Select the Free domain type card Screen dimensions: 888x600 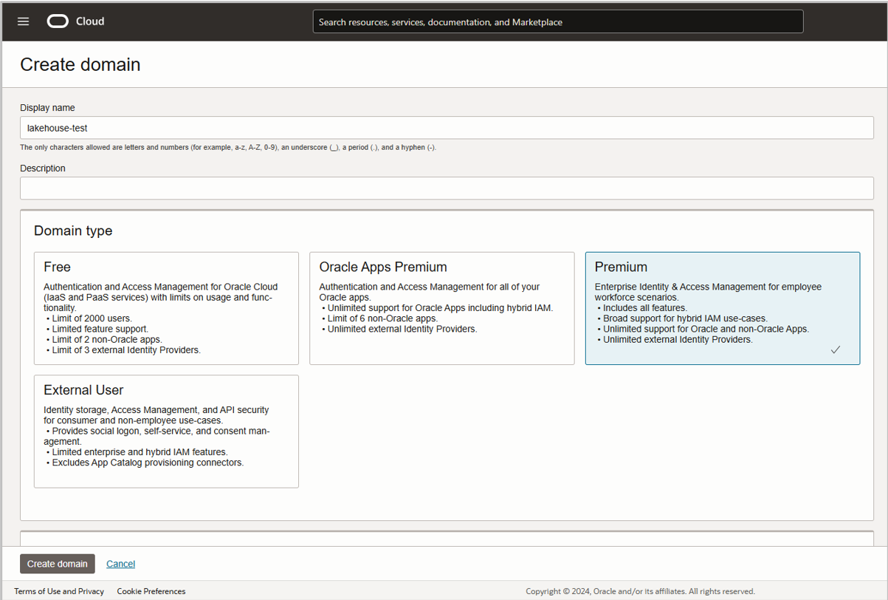(x=166, y=308)
